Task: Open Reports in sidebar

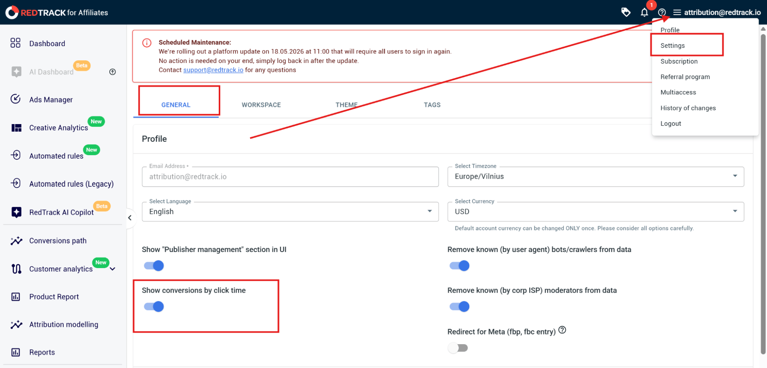Action: point(42,352)
